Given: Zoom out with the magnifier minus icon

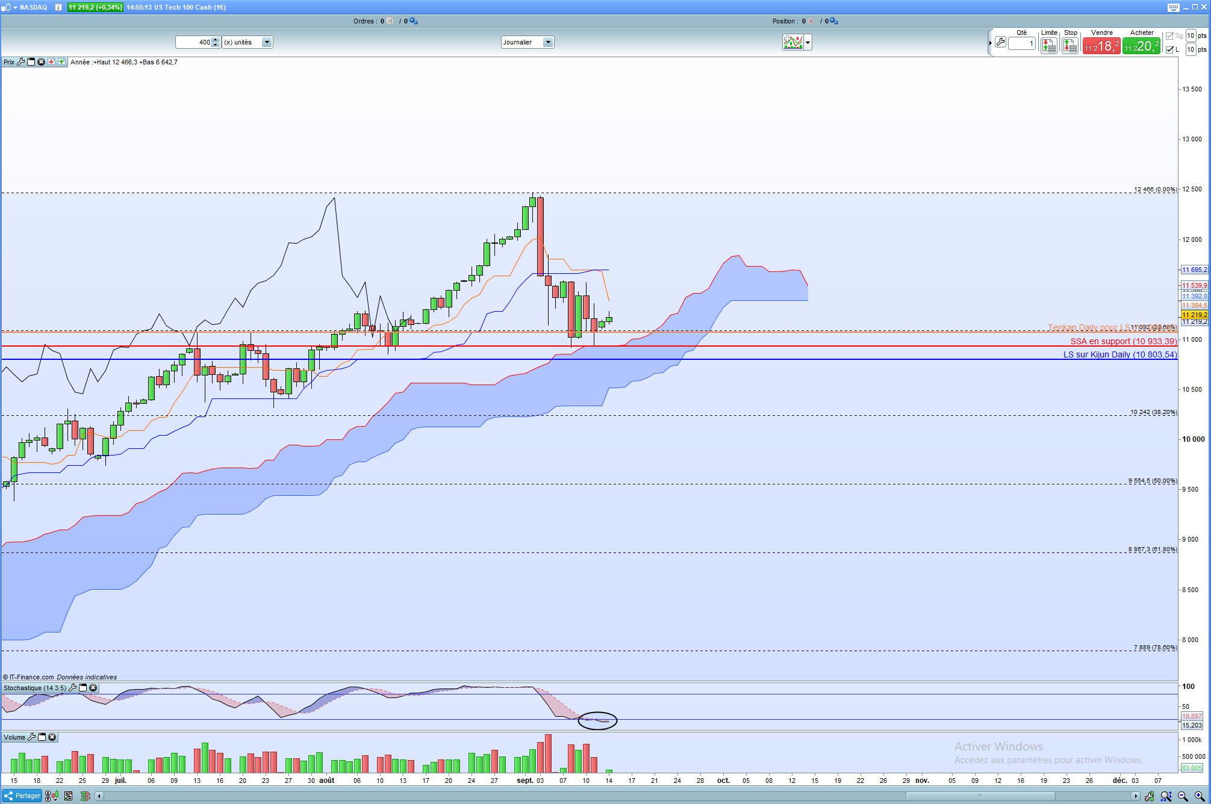Looking at the screenshot, I should tap(1183, 796).
